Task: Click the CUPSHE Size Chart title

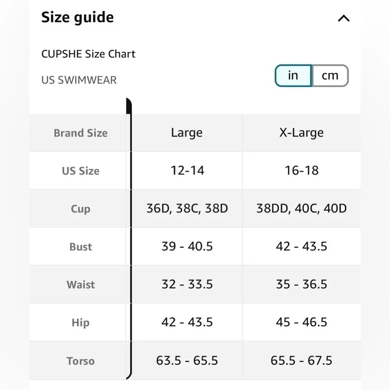Action: pyautogui.click(x=88, y=54)
